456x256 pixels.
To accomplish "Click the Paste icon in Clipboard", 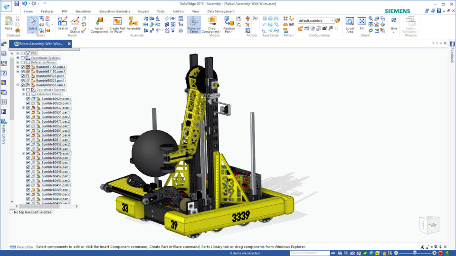I will point(9,23).
